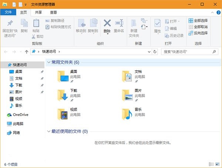222x168 pixels.
Task: Collapse the 最近使用的文件 (0) group
Action: click(49, 131)
